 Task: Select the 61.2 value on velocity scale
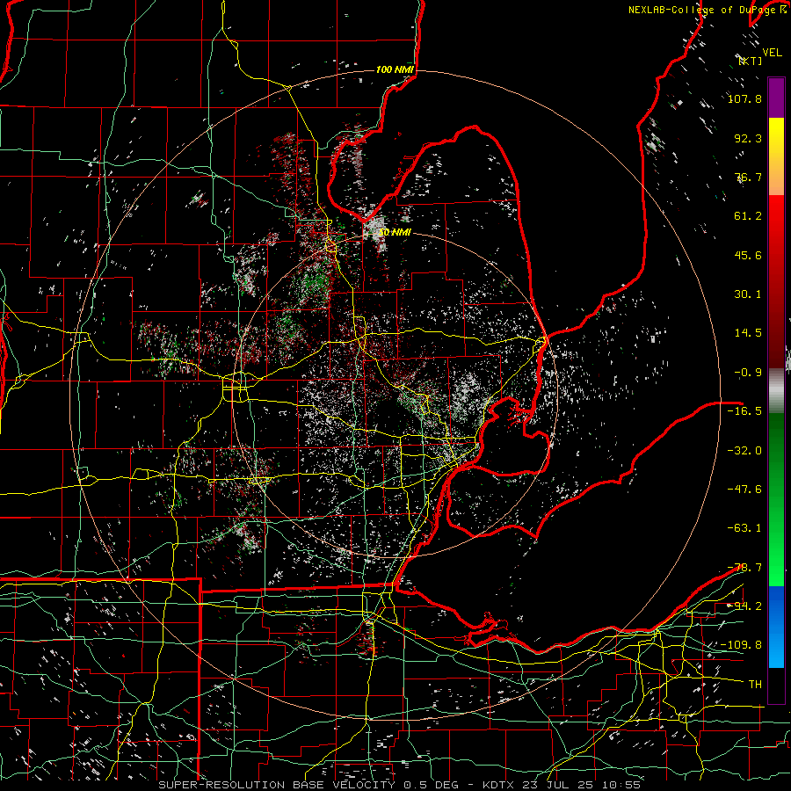748,216
